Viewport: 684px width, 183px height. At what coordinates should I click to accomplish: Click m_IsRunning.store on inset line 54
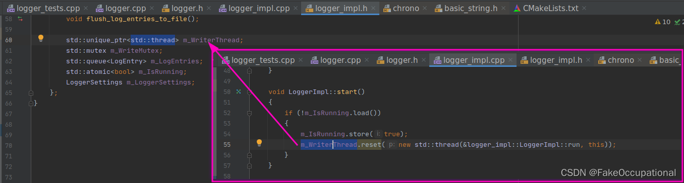[334, 134]
